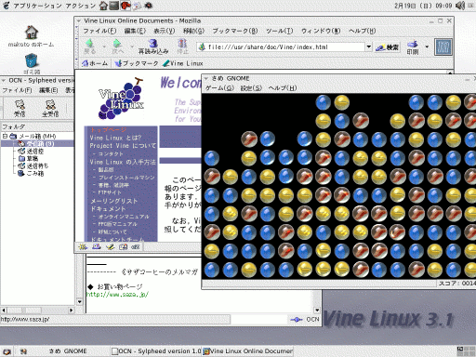The width and height of the screenshot is (476, 357).
Task: Open the Home (ホーム) bookmark in Mozilla
Action: click(x=95, y=63)
